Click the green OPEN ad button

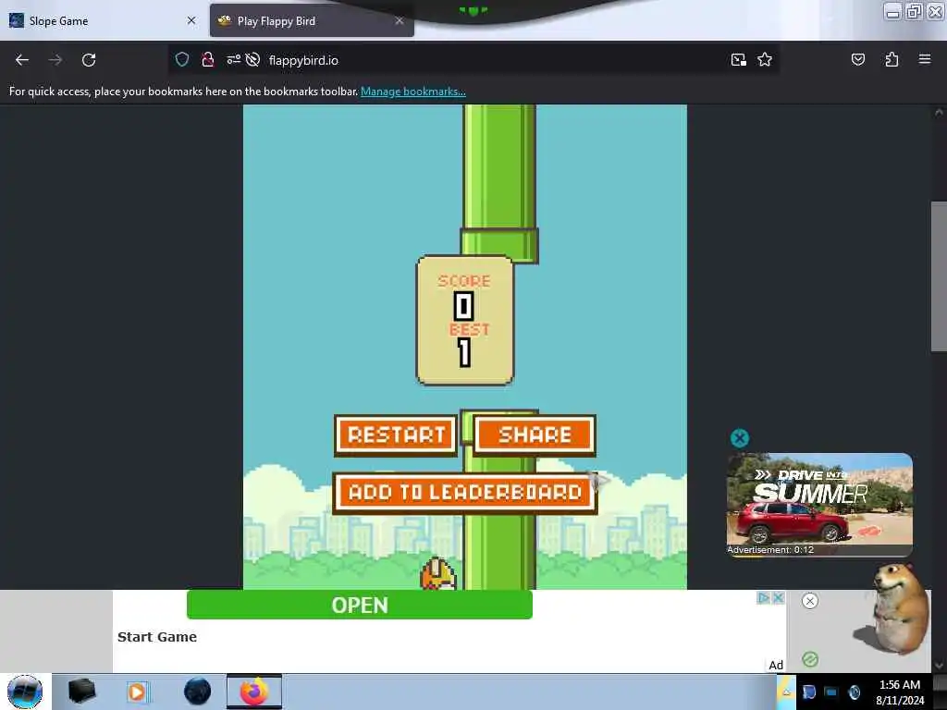pyautogui.click(x=360, y=605)
